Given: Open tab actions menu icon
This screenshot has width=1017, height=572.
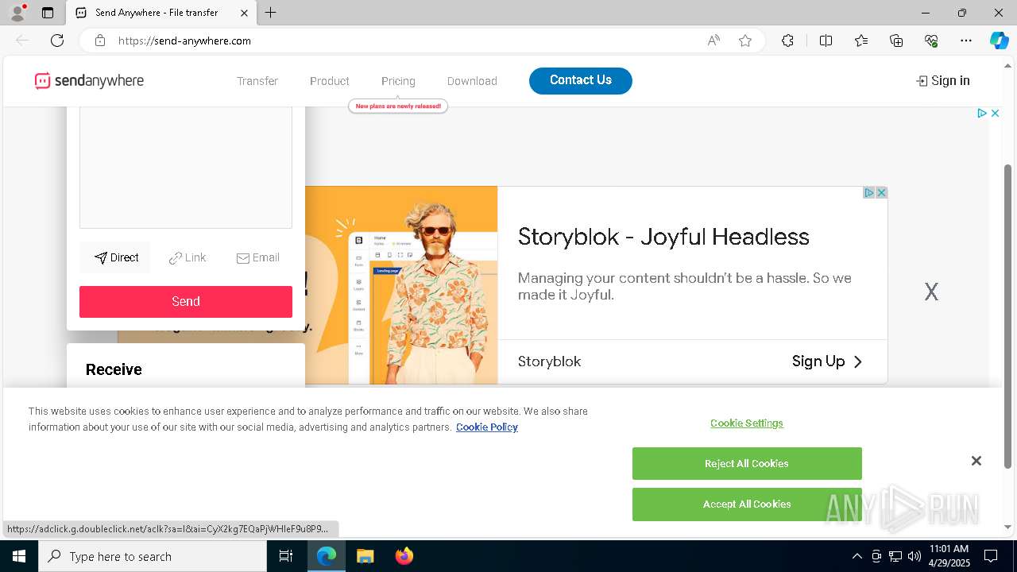Looking at the screenshot, I should 48,13.
